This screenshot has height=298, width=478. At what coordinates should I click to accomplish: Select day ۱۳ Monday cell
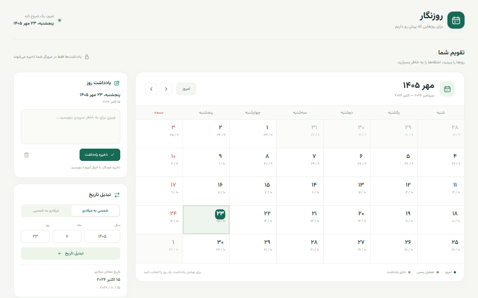(x=347, y=191)
